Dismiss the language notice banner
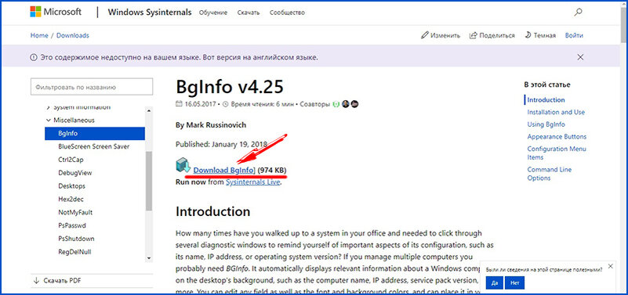 point(580,57)
